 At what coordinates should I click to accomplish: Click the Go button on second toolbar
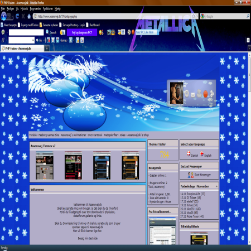[39, 40]
